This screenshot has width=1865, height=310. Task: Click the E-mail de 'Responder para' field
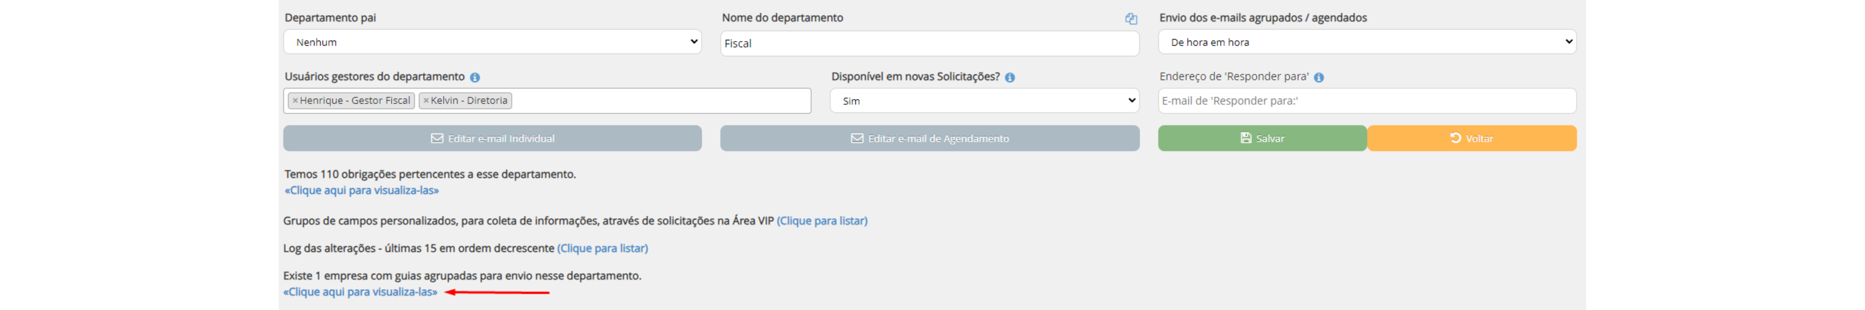click(1367, 101)
